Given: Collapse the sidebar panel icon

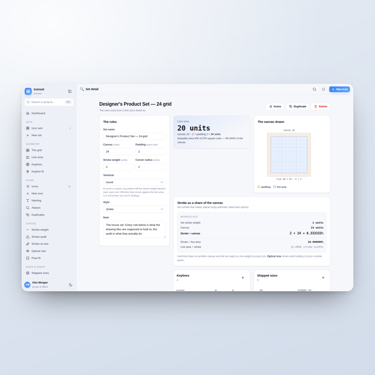Looking at the screenshot, I should [x=70, y=91].
